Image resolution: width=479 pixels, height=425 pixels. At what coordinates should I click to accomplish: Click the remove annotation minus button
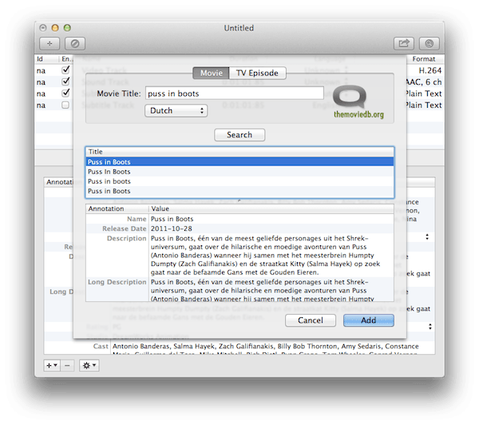tap(68, 365)
